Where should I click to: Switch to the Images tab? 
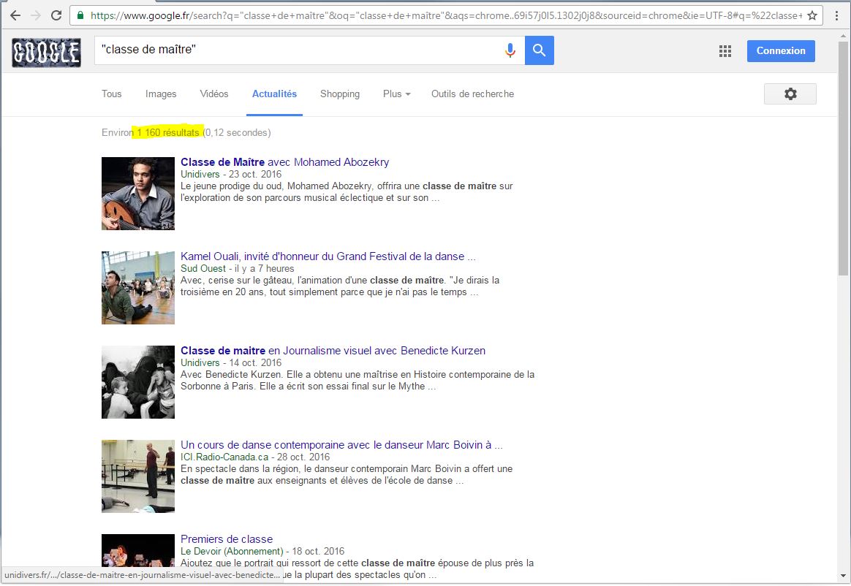point(161,94)
